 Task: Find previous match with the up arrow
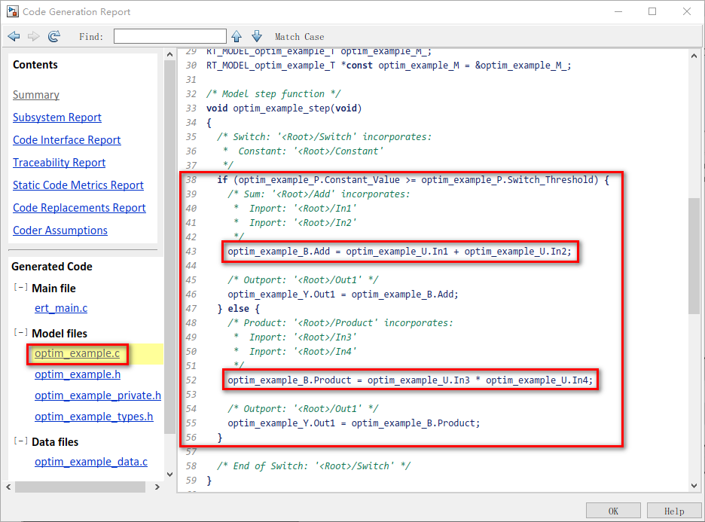coord(237,36)
